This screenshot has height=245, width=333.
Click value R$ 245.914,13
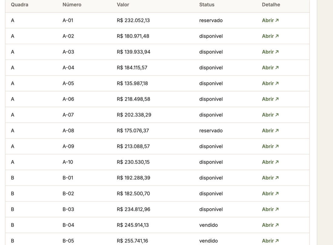point(133,225)
